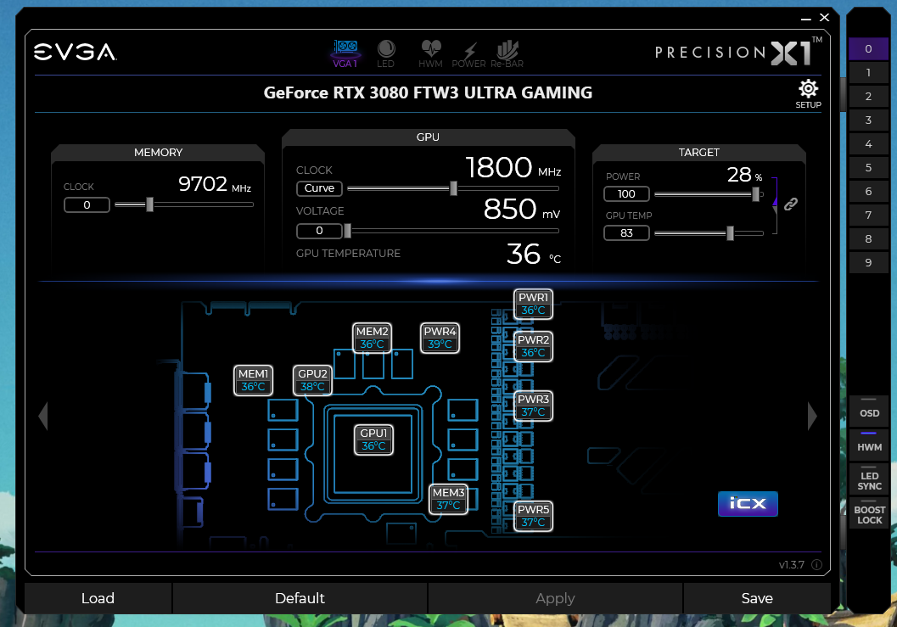The width and height of the screenshot is (897, 627).
Task: Click the voltage slider handle
Action: point(347,231)
